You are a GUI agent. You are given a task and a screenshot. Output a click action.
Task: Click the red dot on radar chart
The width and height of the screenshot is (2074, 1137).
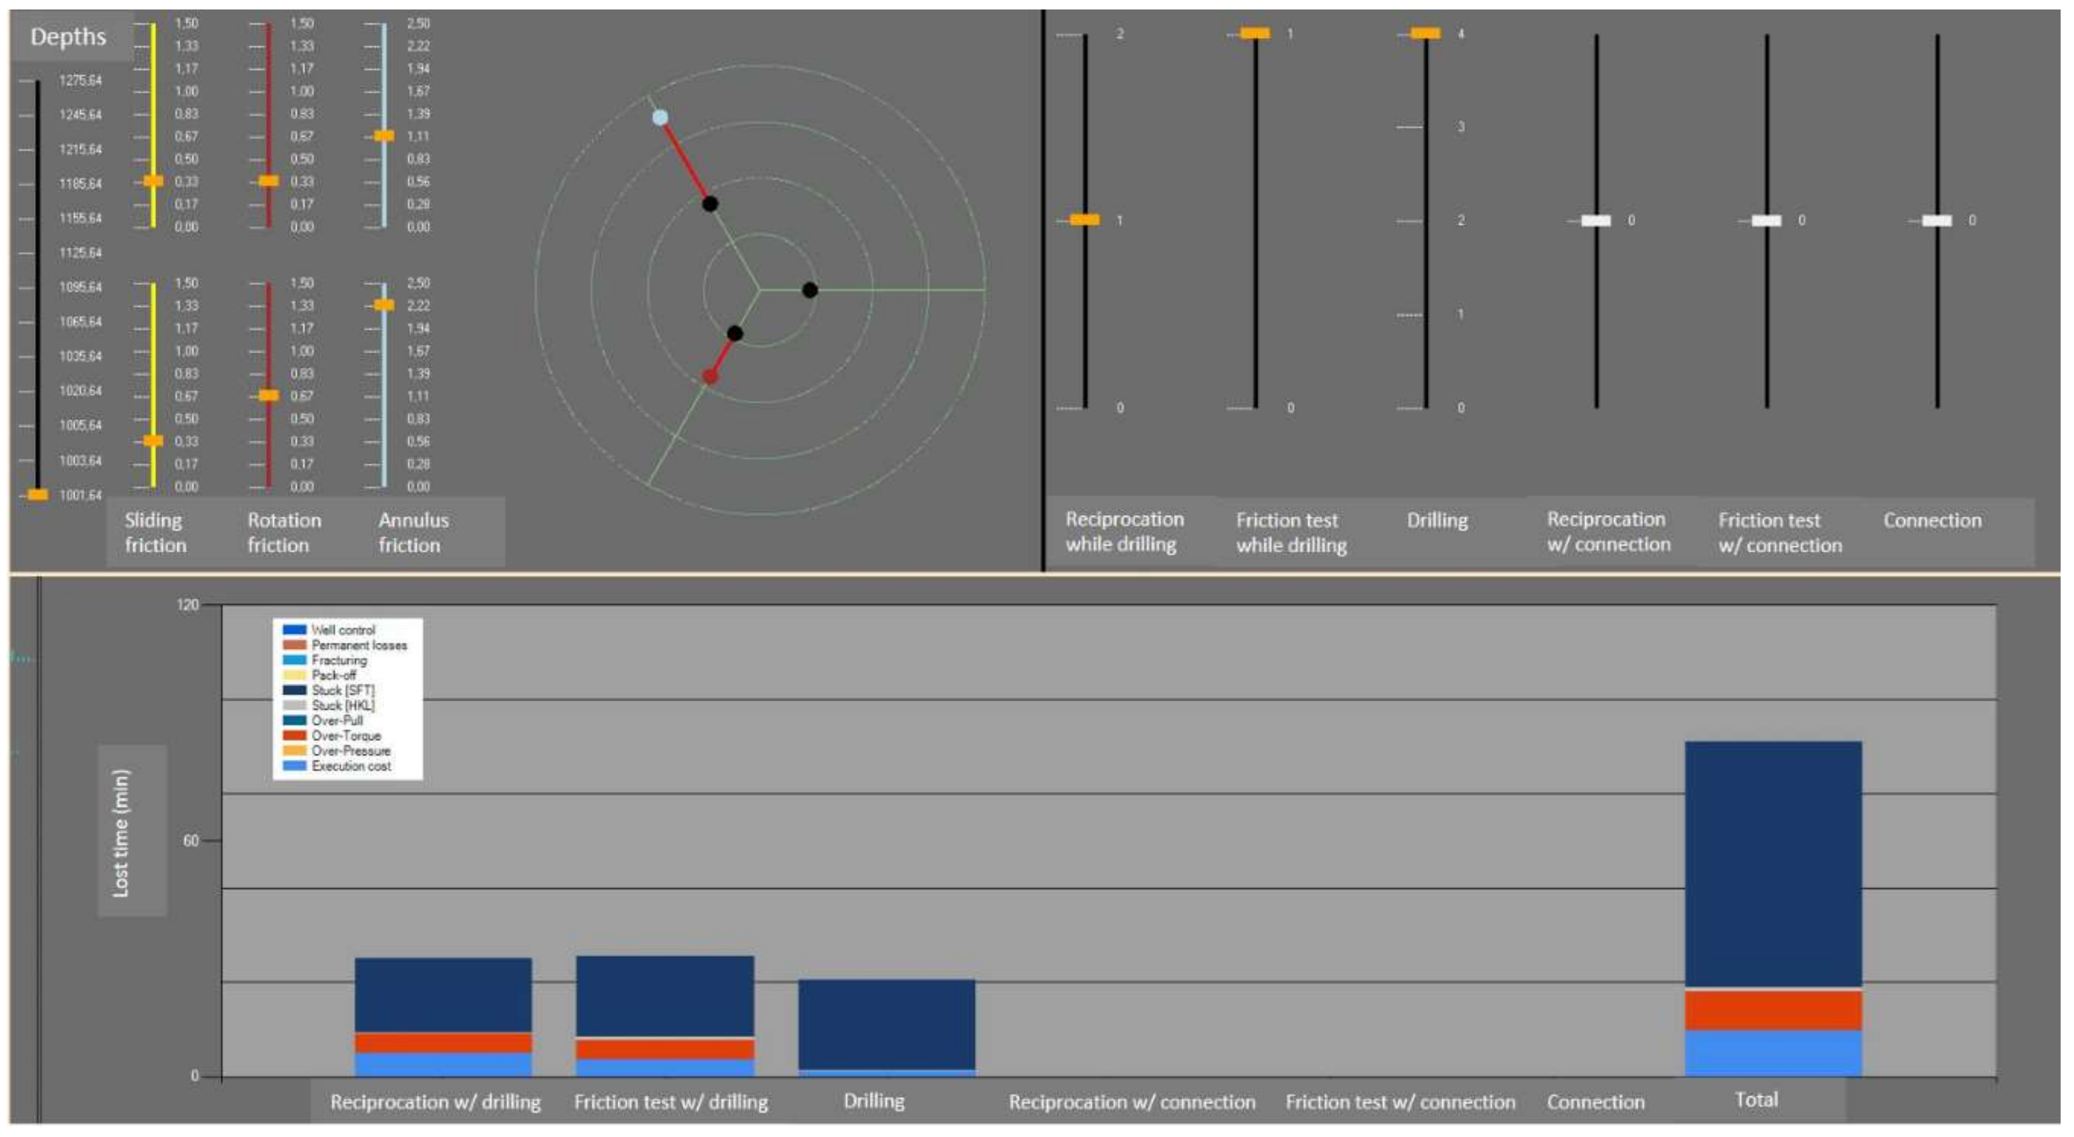point(710,376)
